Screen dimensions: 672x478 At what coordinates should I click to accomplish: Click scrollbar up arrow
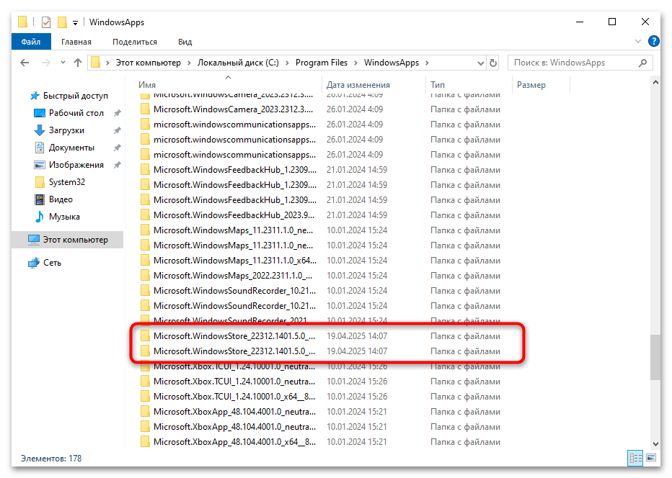click(x=655, y=82)
